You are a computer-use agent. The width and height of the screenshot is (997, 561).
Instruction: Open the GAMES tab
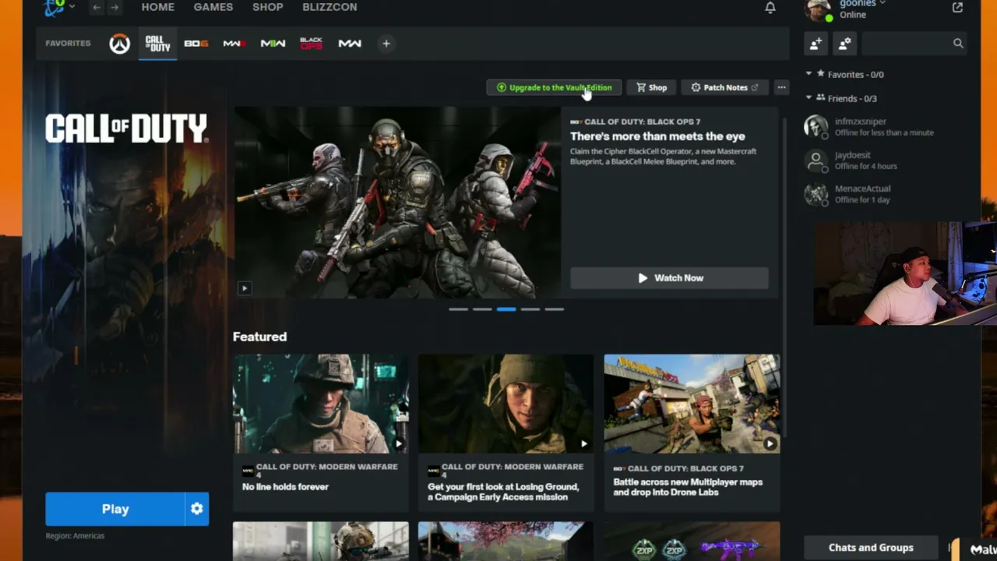pyautogui.click(x=213, y=7)
